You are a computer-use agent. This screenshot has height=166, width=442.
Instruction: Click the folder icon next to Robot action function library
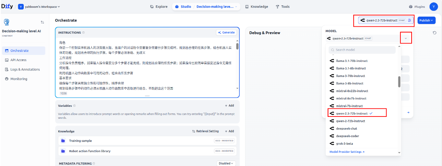[x=63, y=151]
